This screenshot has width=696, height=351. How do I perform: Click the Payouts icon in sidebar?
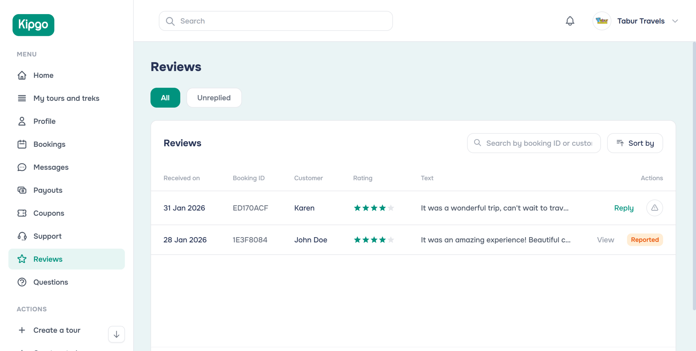(x=22, y=190)
